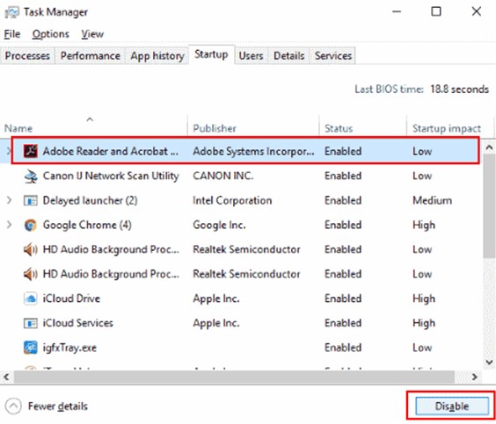496x424 pixels.
Task: Click the horizontal scrollbar right arrow
Action: tap(474, 377)
